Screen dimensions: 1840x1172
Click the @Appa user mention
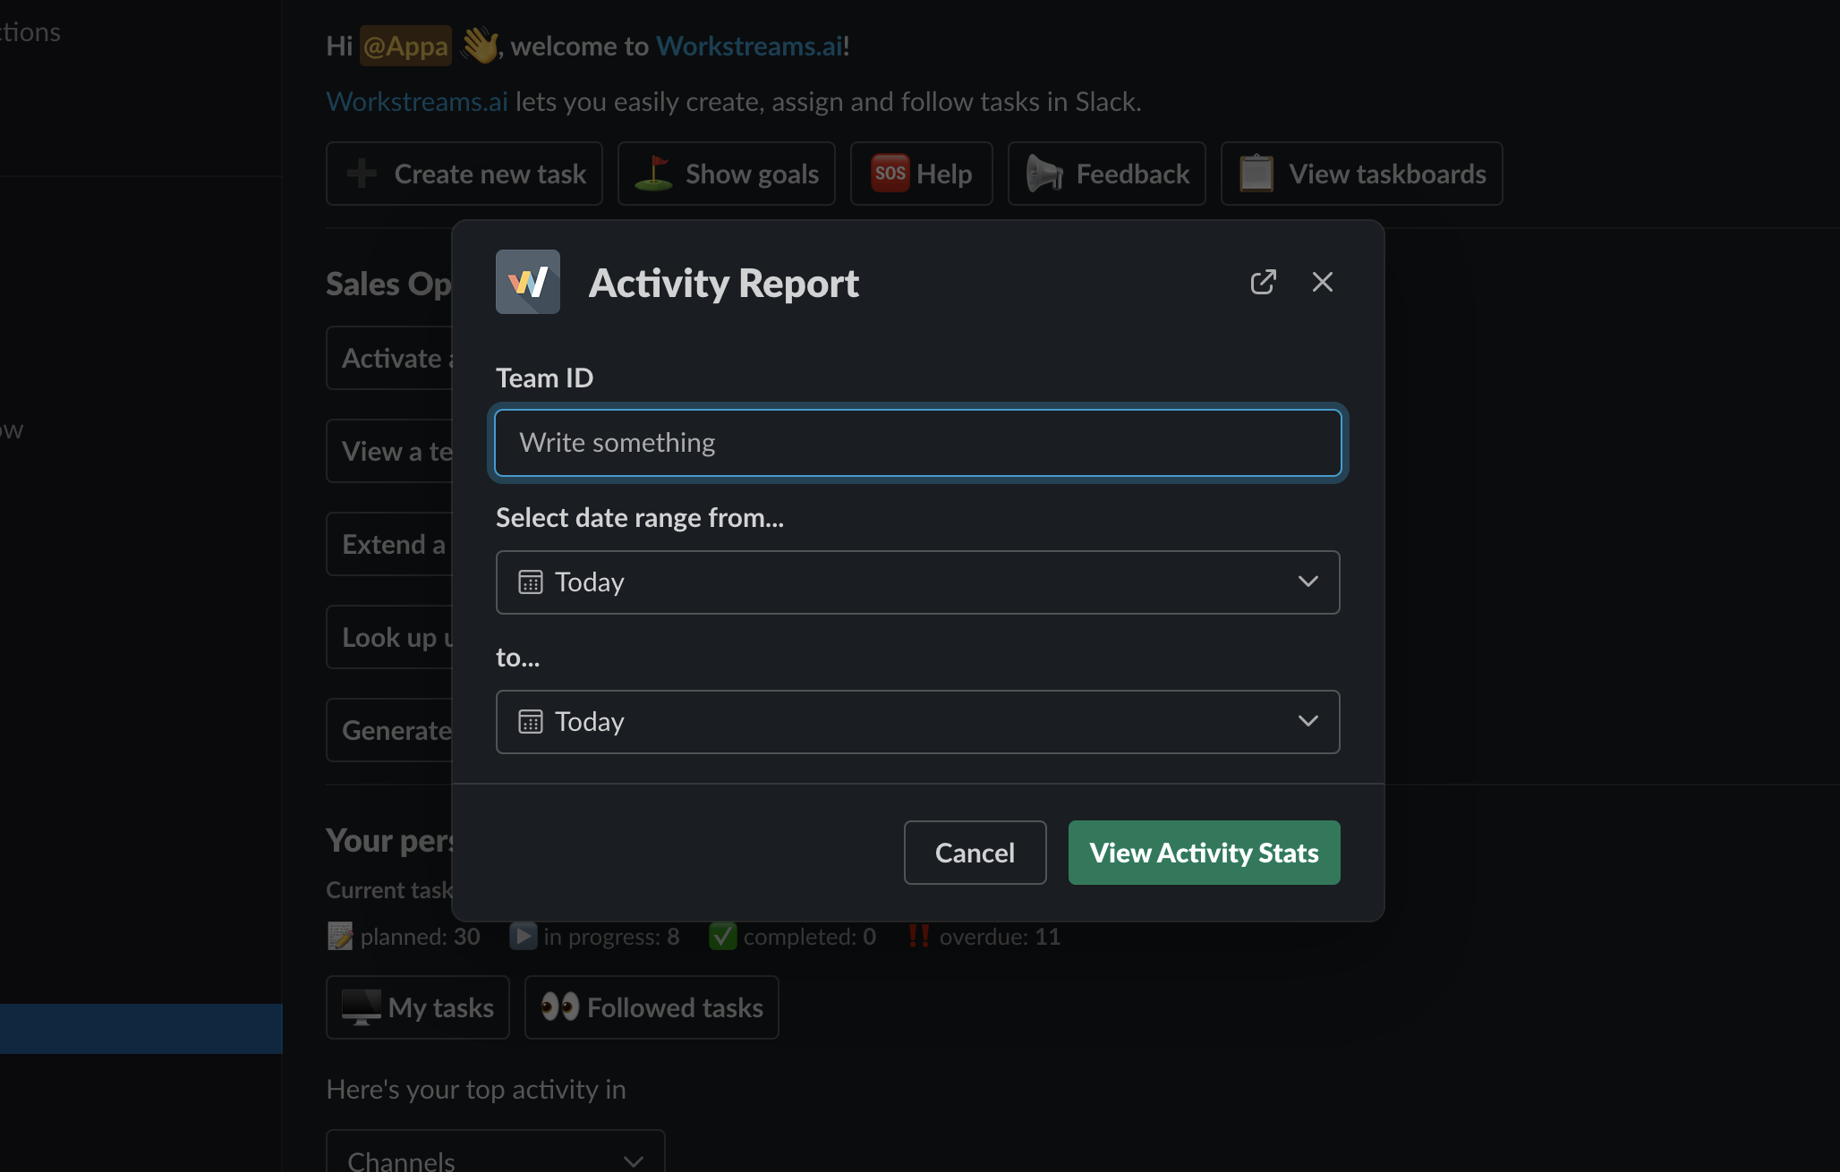click(x=405, y=46)
